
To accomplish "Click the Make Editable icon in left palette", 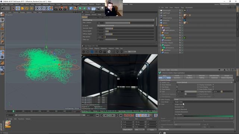I will (x=2, y=14).
